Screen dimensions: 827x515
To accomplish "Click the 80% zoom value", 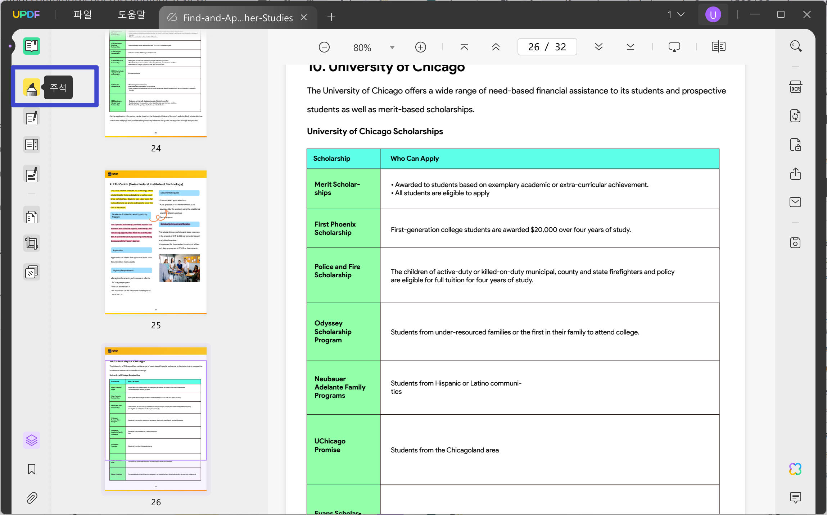I will tap(362, 47).
